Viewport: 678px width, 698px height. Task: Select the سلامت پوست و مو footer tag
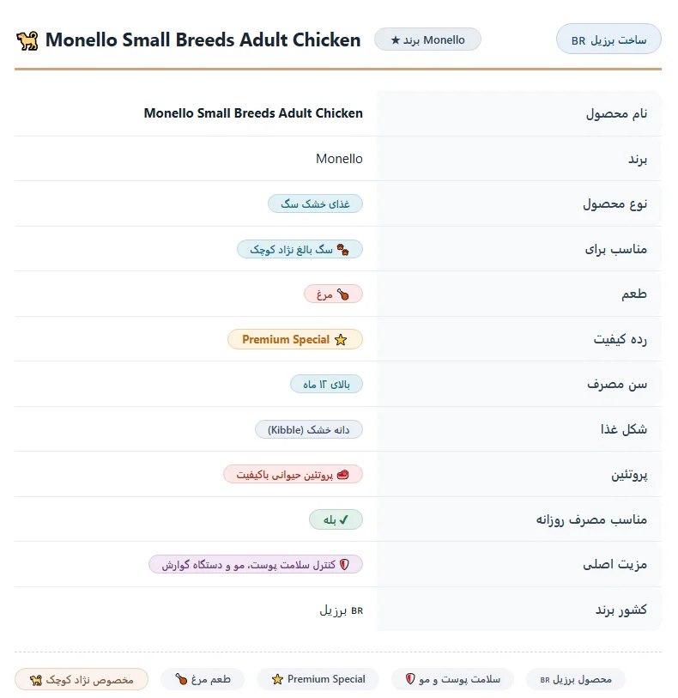coord(453,679)
